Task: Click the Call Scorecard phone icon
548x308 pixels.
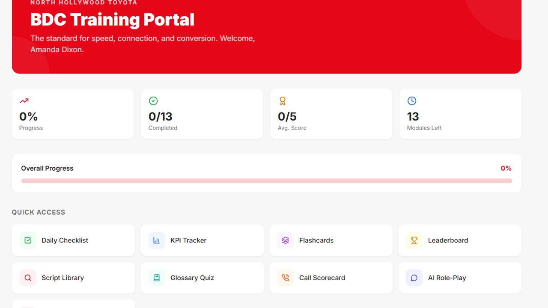Action: 286,278
